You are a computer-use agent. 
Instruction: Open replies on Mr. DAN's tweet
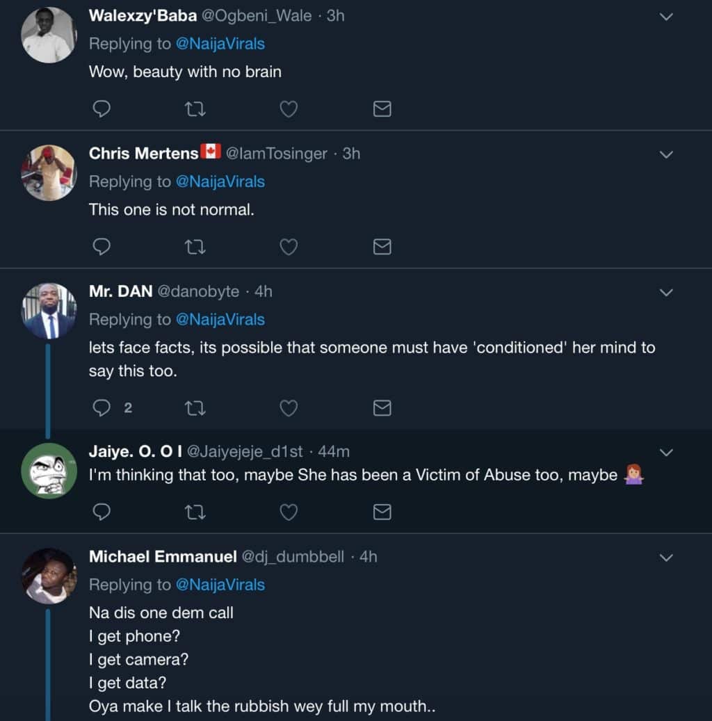coord(103,408)
